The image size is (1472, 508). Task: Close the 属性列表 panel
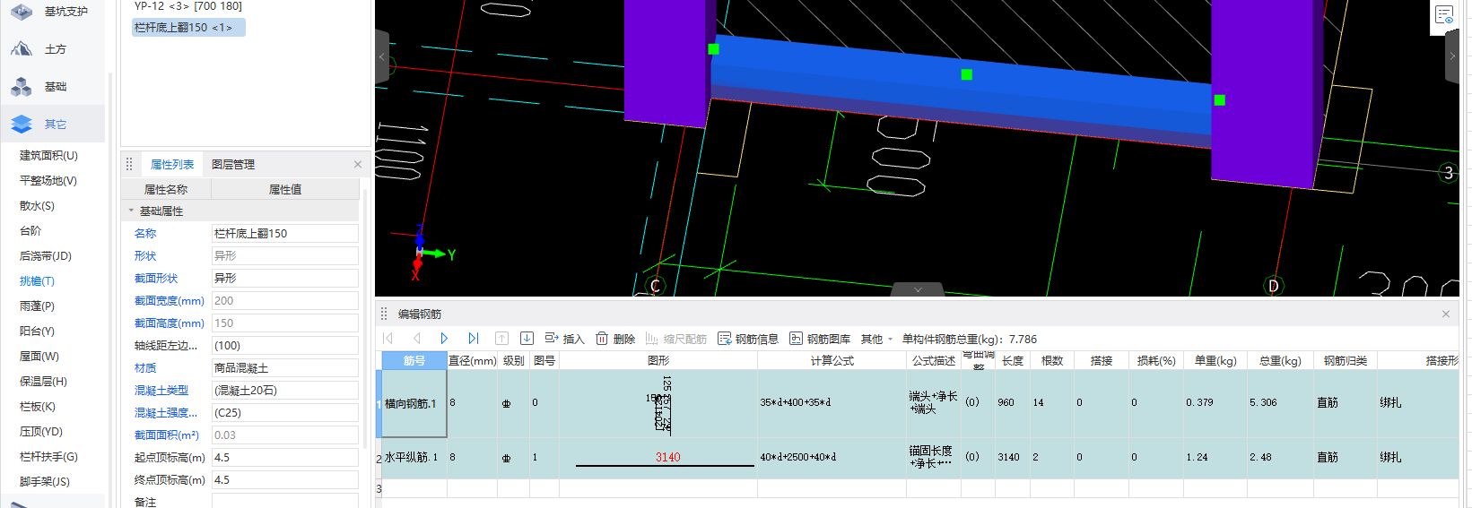coord(358,164)
